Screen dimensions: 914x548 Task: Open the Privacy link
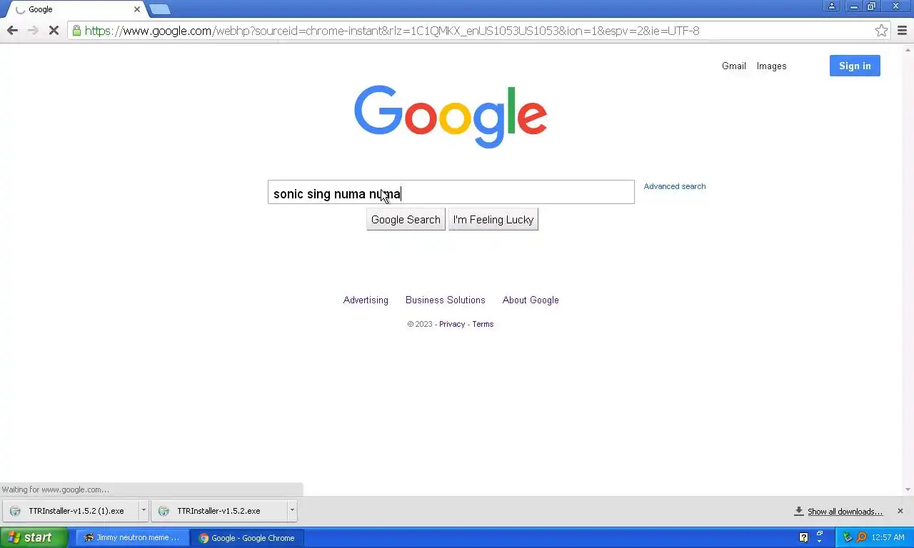[x=452, y=324]
